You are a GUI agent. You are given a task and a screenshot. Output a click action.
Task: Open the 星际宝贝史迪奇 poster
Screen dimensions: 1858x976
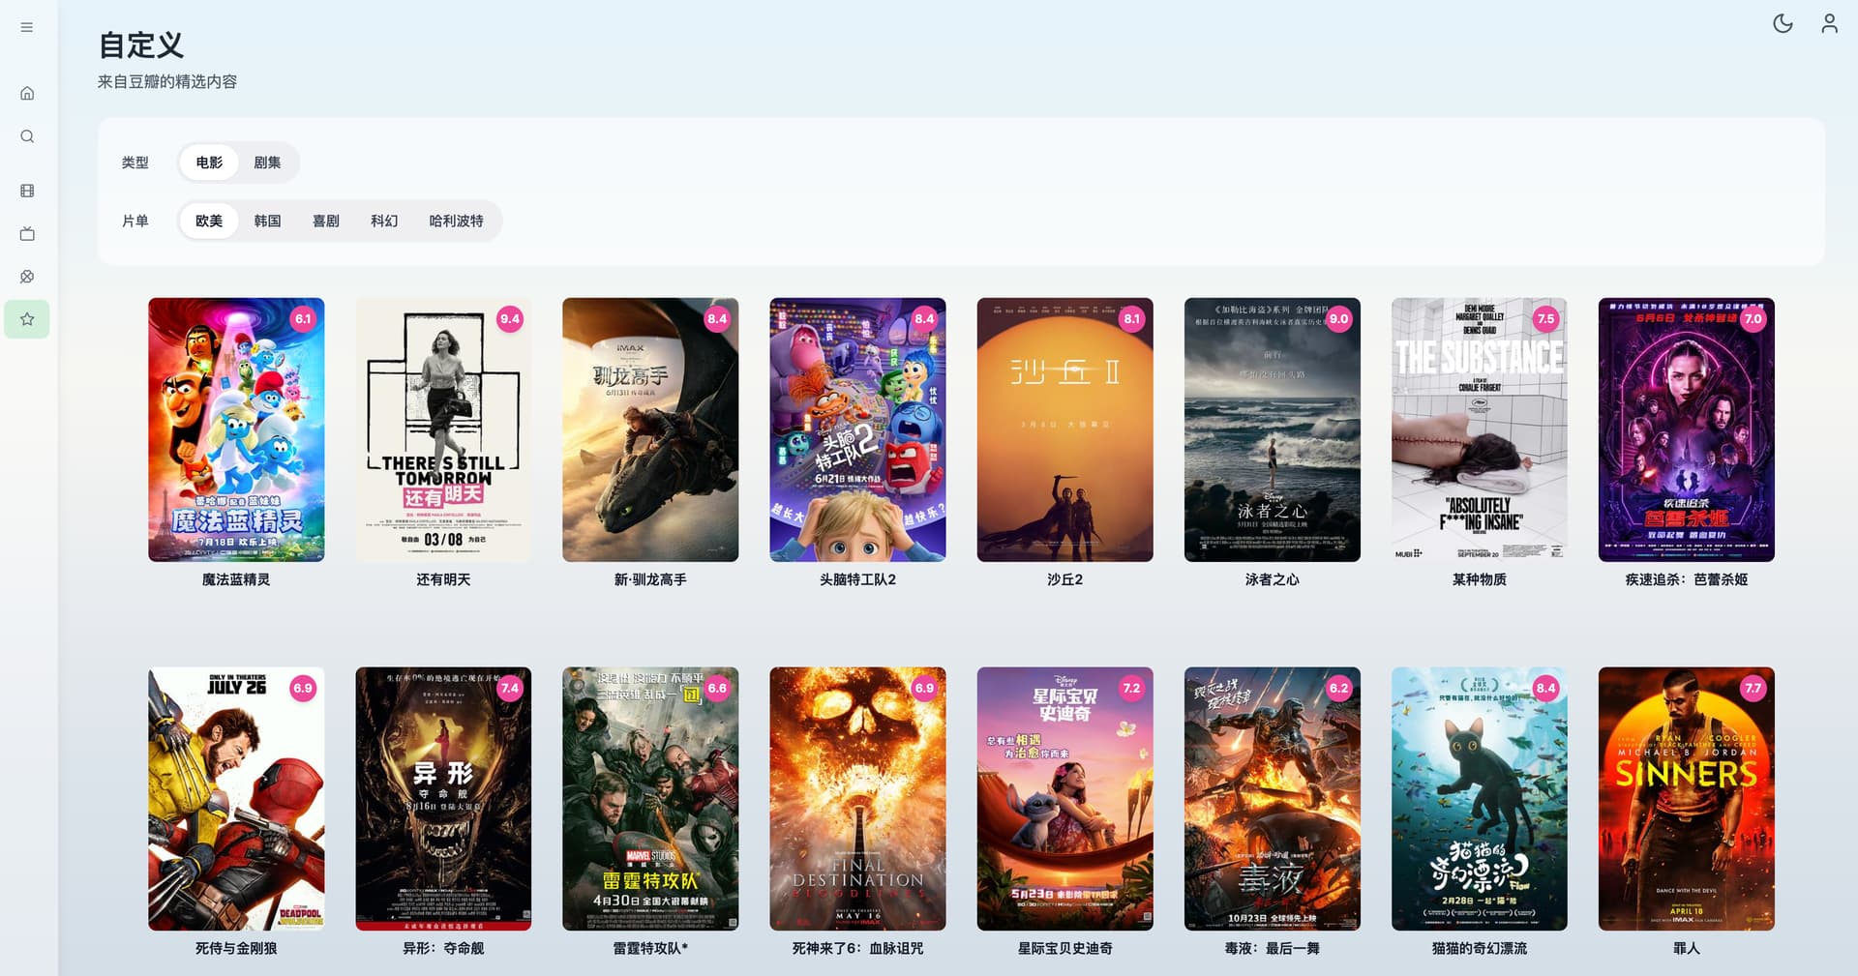[x=1064, y=799]
